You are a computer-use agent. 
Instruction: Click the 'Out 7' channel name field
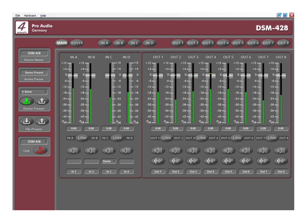[263, 172]
